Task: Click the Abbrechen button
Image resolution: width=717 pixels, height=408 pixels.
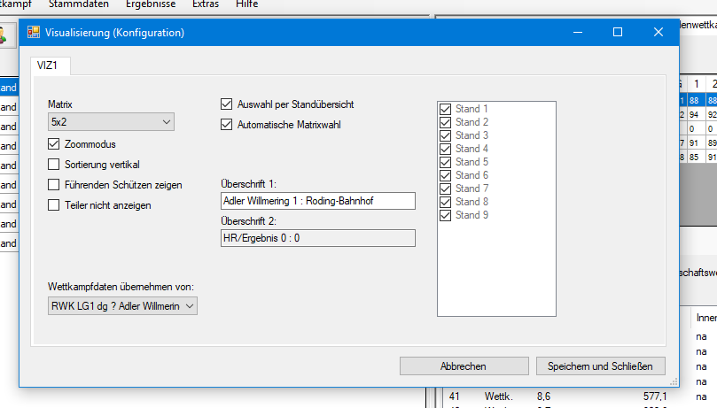Action: click(463, 366)
